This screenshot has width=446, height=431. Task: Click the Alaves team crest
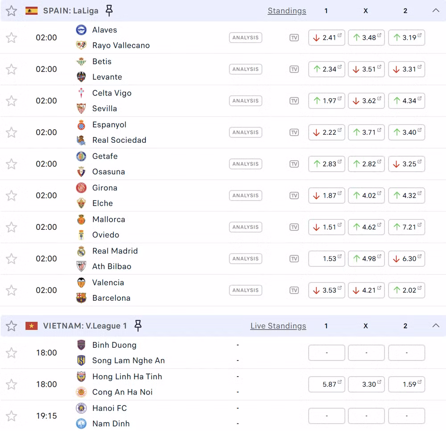[x=81, y=30]
